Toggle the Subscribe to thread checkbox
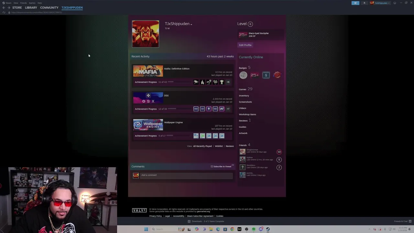 tap(212, 167)
